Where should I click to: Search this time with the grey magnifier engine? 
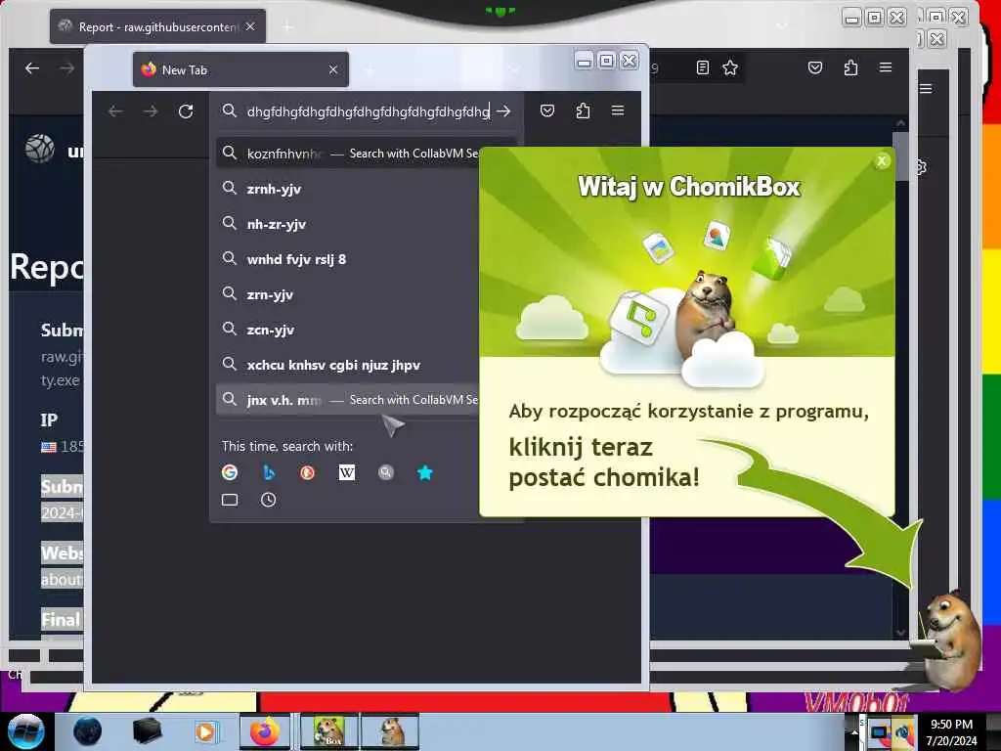point(385,472)
